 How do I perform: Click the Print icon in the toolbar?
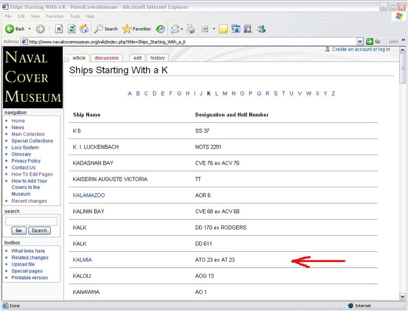click(191, 29)
